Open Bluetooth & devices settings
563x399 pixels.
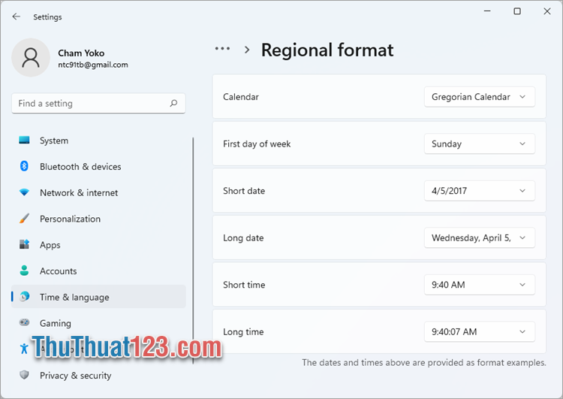[x=98, y=166]
